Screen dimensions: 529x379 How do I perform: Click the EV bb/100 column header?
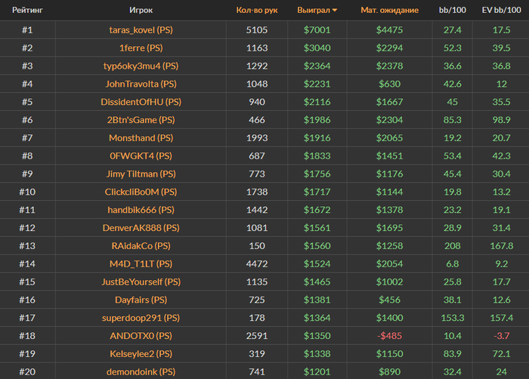(x=501, y=10)
